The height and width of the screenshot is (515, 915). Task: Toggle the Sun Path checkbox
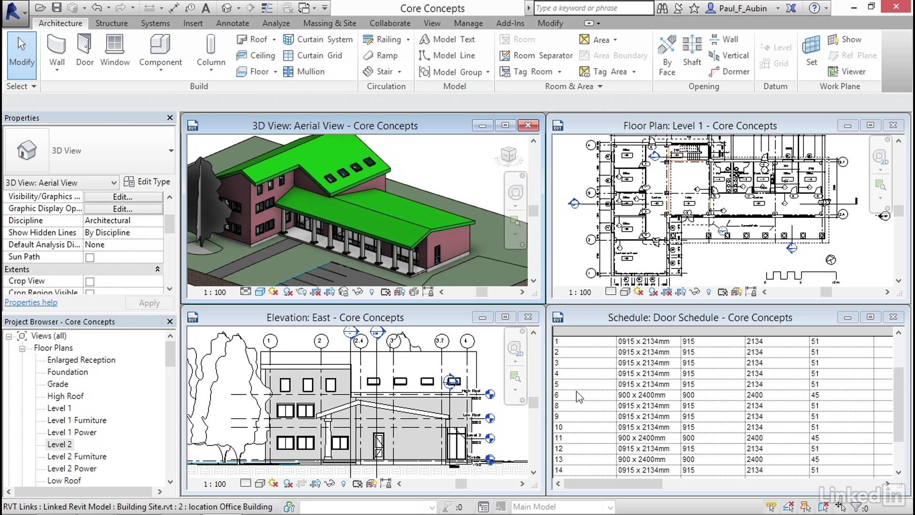[x=90, y=257]
